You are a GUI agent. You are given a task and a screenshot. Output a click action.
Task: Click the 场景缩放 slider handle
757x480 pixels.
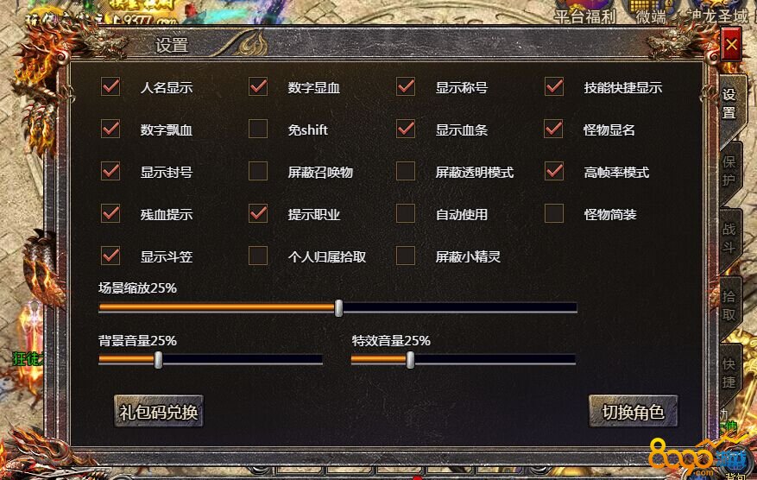click(339, 307)
